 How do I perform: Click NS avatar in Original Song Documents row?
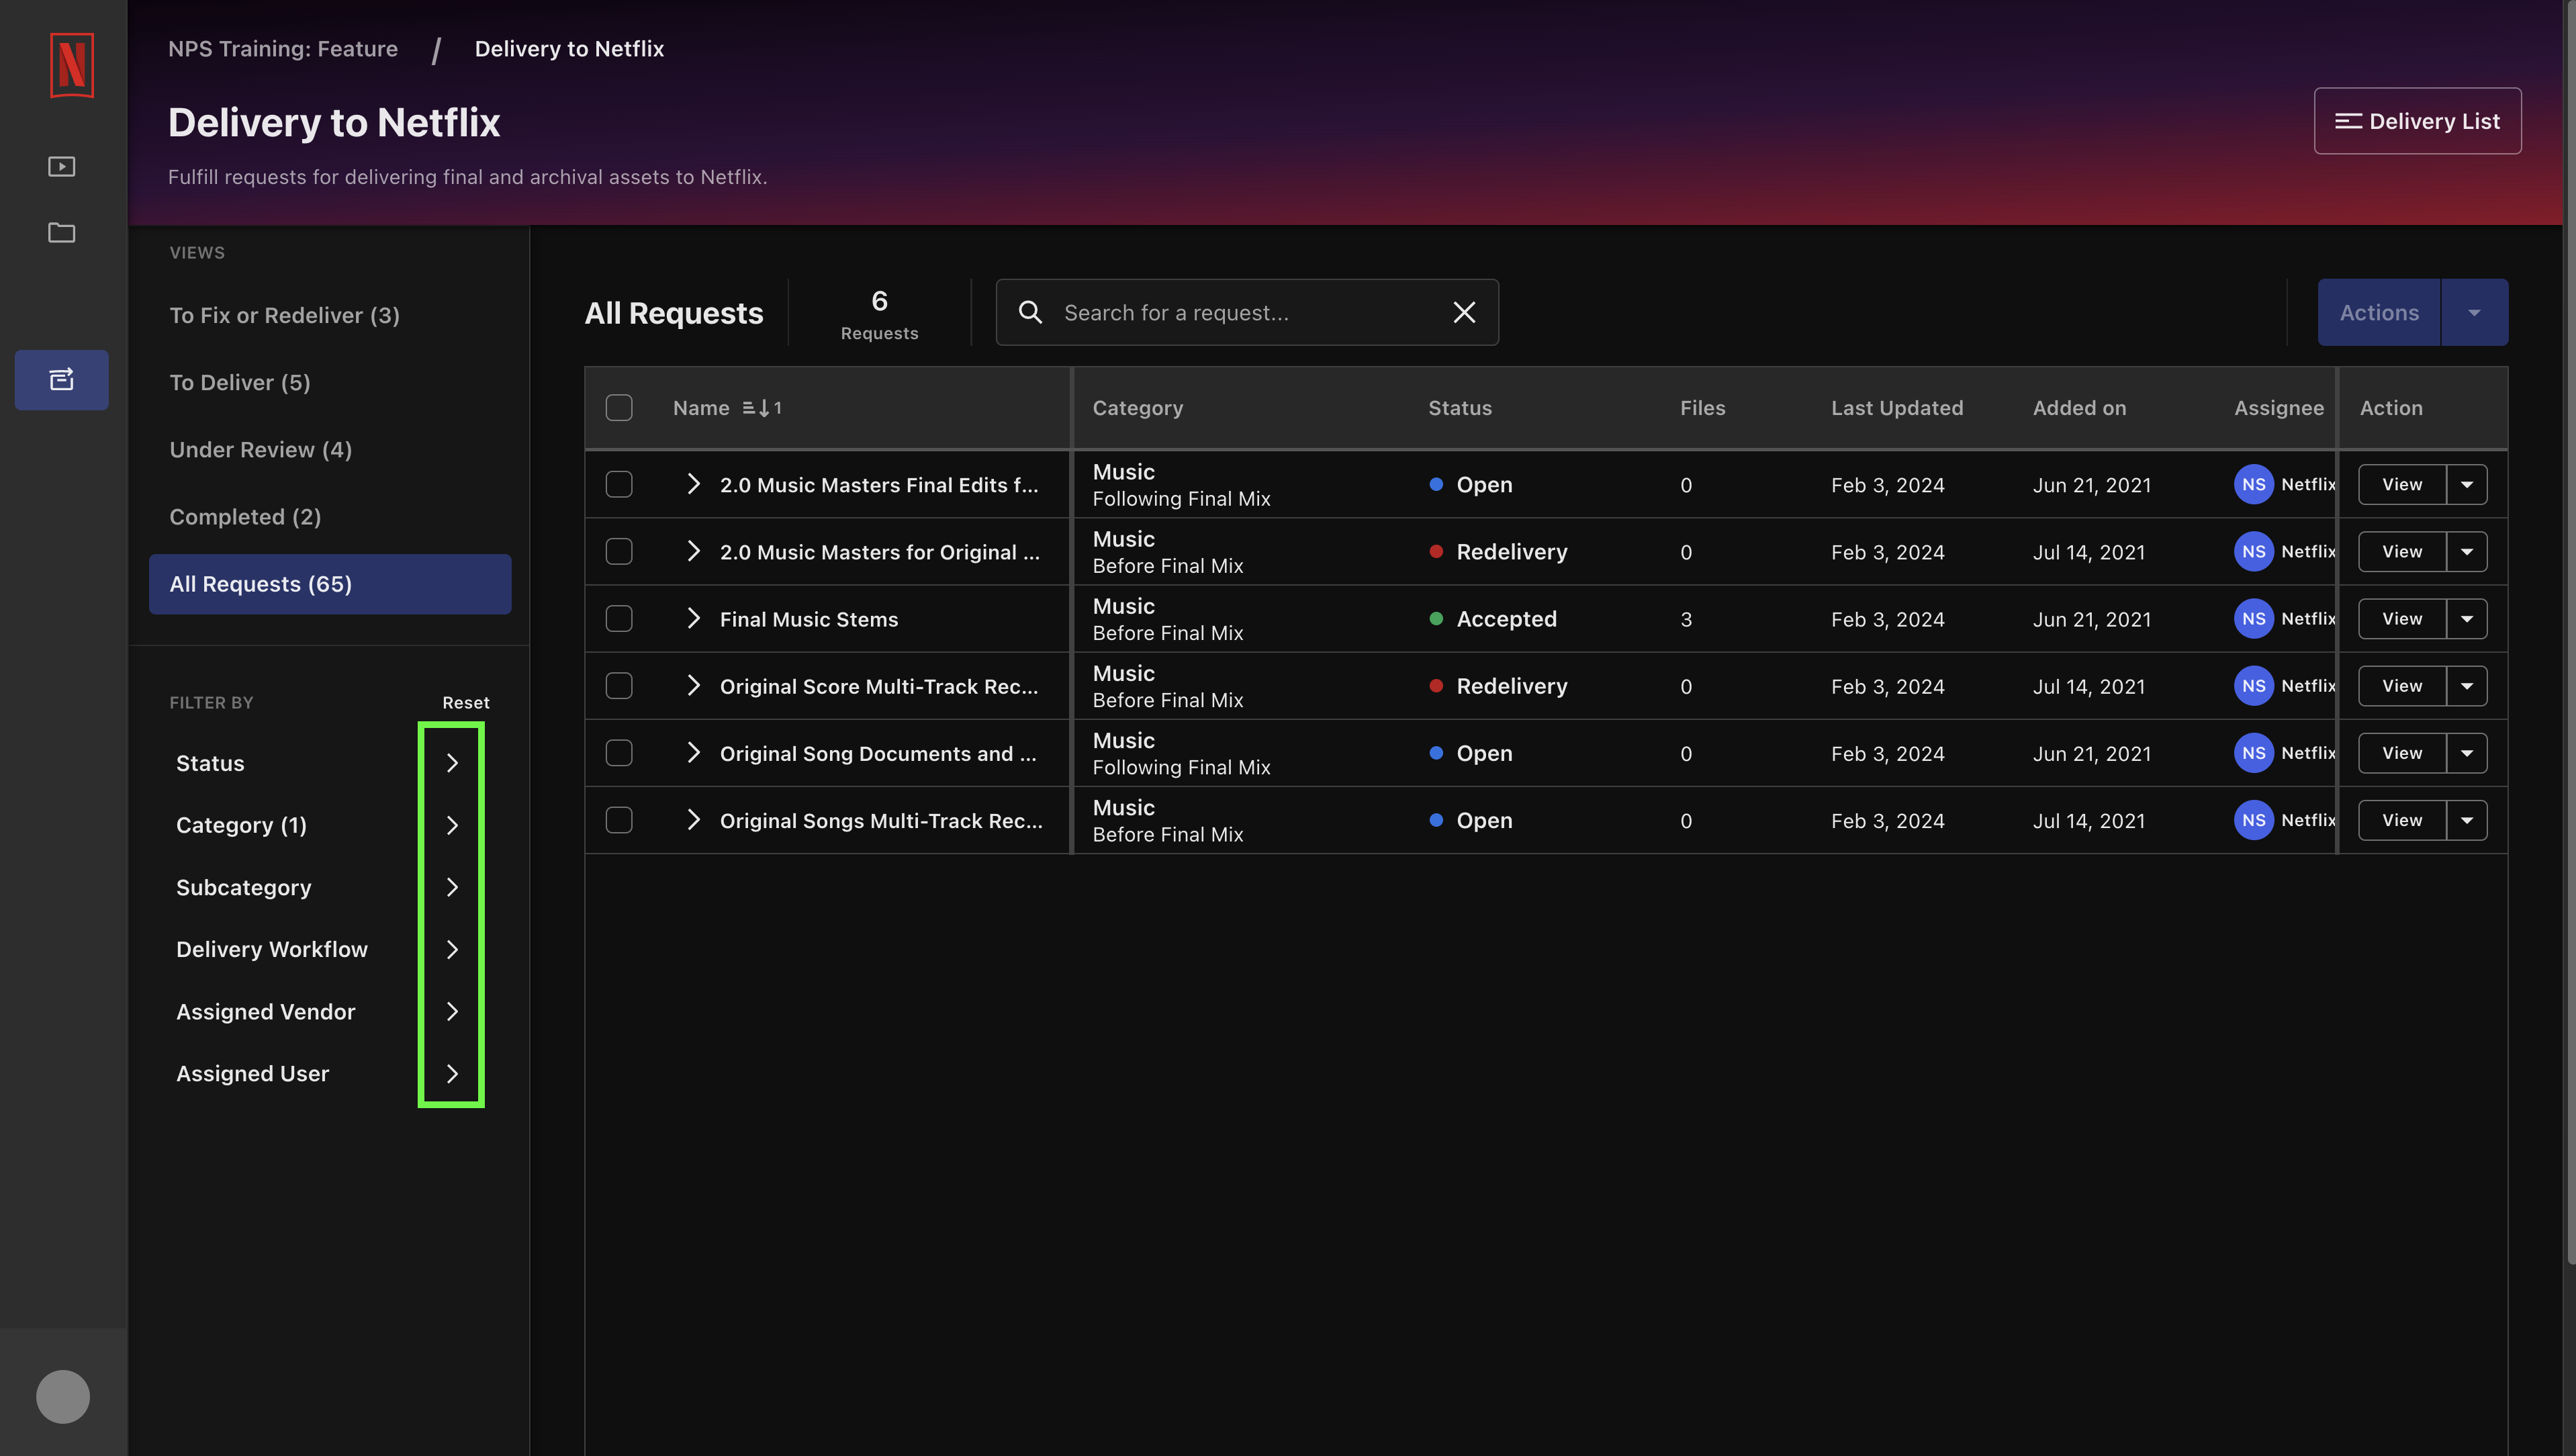pyautogui.click(x=2254, y=753)
